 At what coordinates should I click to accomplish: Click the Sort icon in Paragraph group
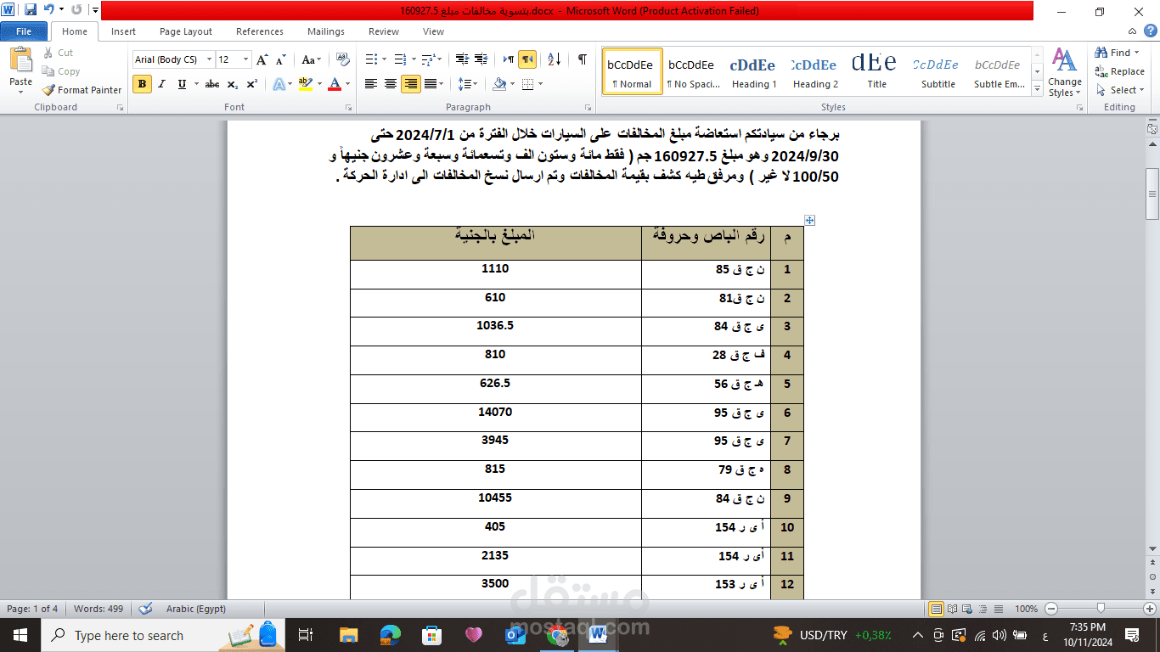pyautogui.click(x=553, y=60)
